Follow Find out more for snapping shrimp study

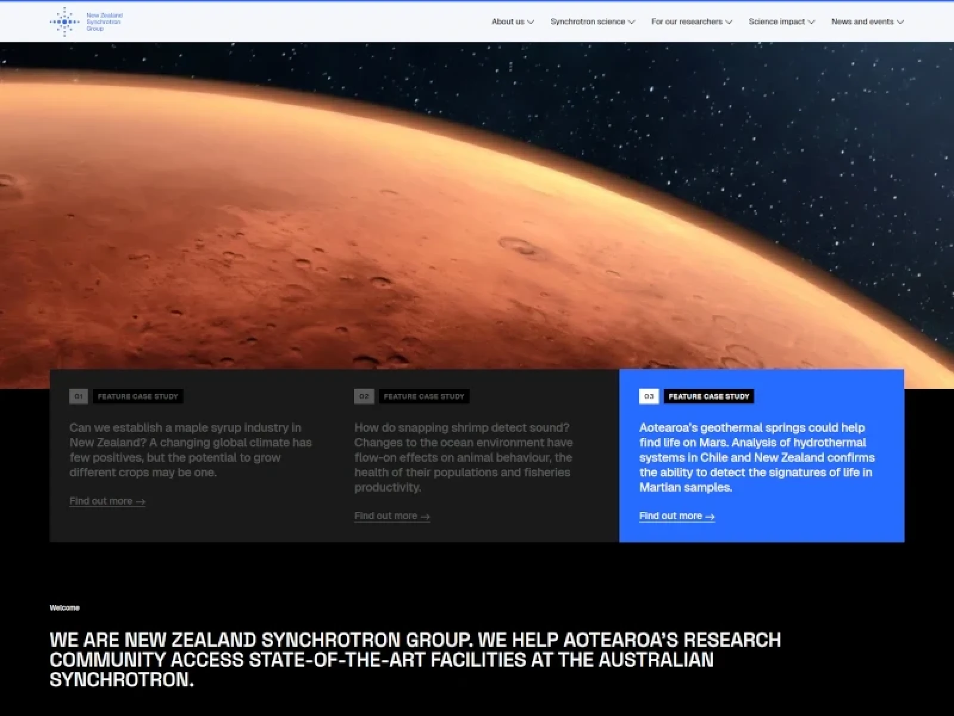[392, 516]
